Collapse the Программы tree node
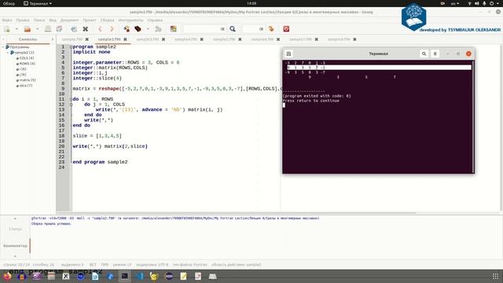The image size is (503, 283). (3, 47)
